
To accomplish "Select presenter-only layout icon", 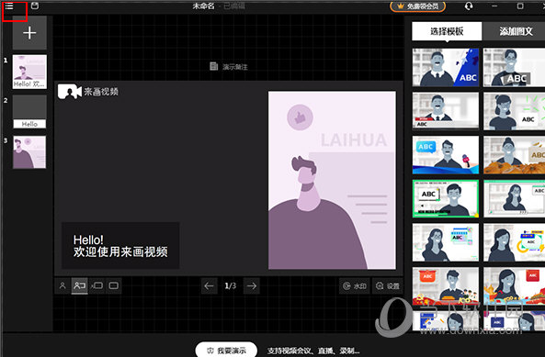I will click(x=62, y=285).
